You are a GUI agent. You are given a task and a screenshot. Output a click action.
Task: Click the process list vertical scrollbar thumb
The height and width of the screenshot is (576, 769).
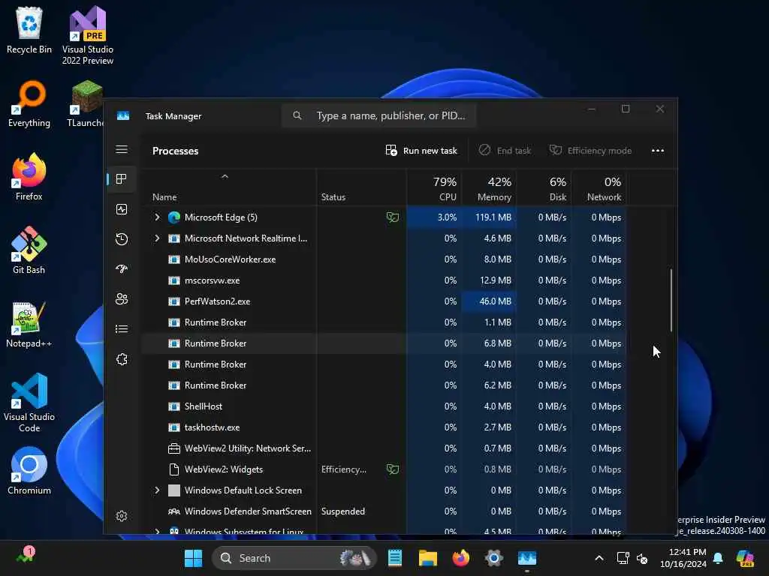point(671,300)
